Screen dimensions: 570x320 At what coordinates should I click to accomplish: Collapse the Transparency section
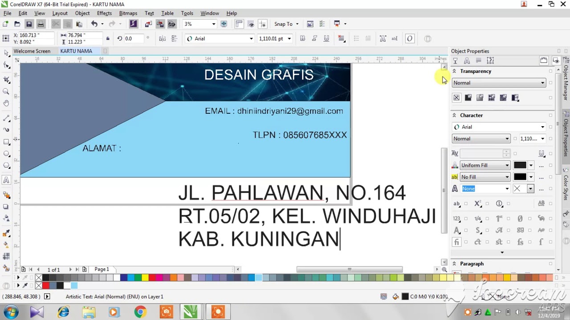[454, 71]
